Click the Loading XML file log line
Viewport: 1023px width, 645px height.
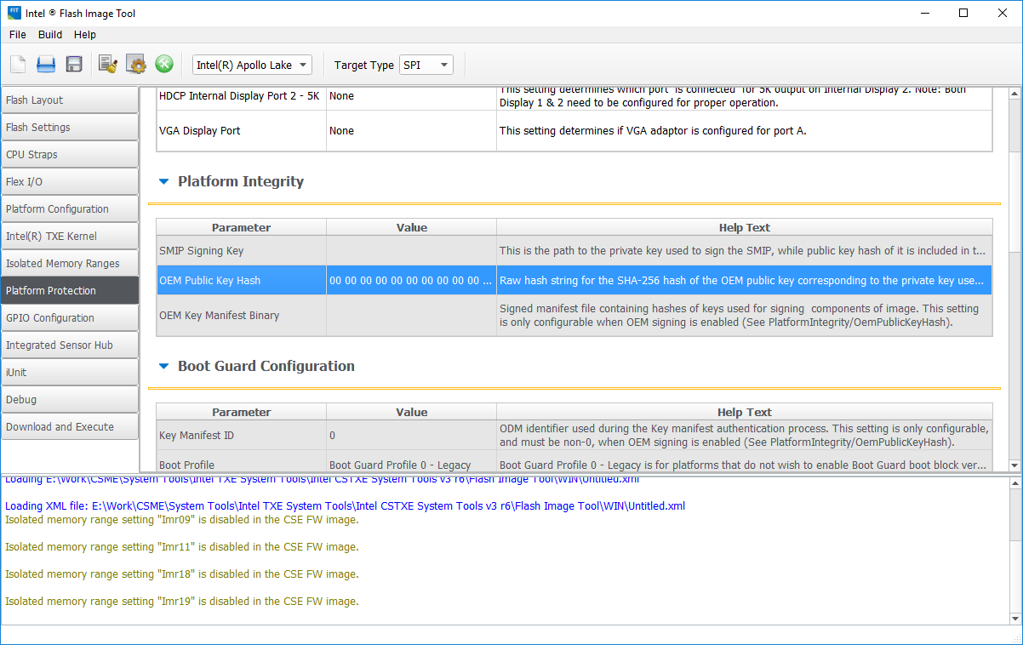[345, 506]
